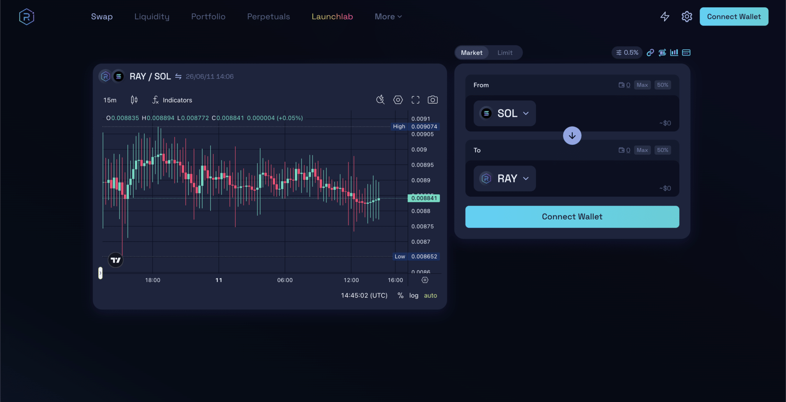
Task: Toggle log scale on chart
Action: [x=414, y=295]
